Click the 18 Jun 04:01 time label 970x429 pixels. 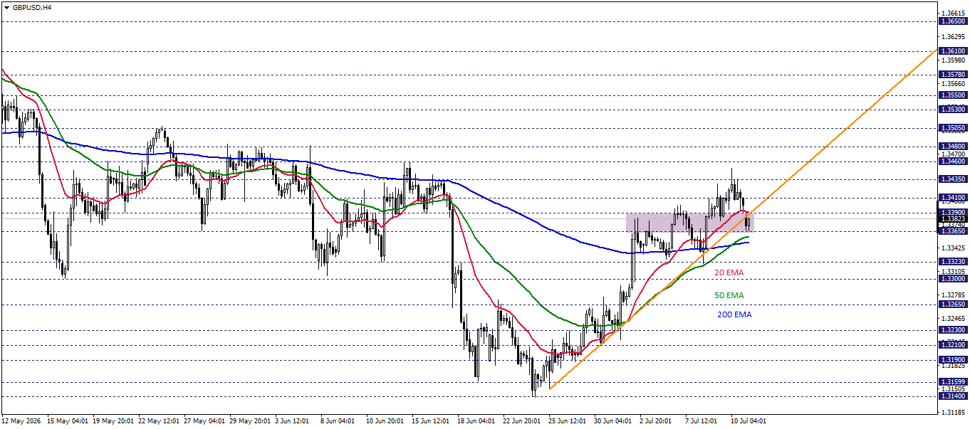pos(478,421)
